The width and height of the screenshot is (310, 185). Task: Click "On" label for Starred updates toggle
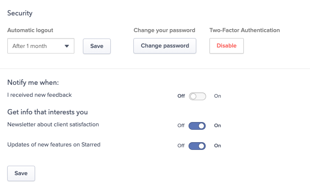click(218, 146)
